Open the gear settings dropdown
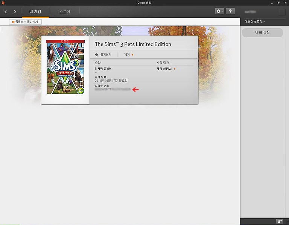 pyautogui.click(x=219, y=11)
